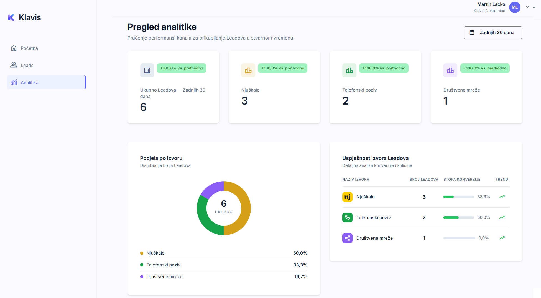The image size is (541, 298).
Task: Click the +100,0% badge on Njuškalo card
Action: pyautogui.click(x=283, y=68)
